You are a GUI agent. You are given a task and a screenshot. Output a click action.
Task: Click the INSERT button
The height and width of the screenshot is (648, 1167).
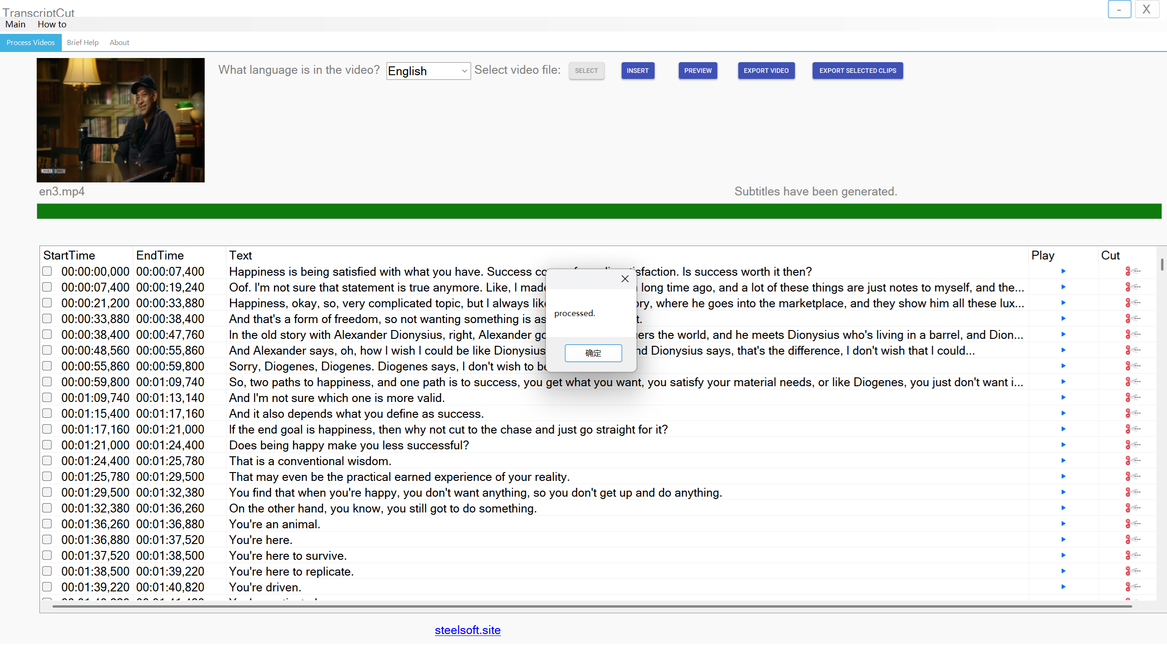[638, 71]
